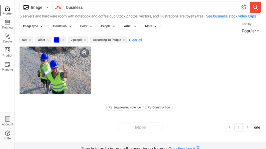Click the Clear all link
The width and height of the screenshot is (266, 149).
point(136,40)
